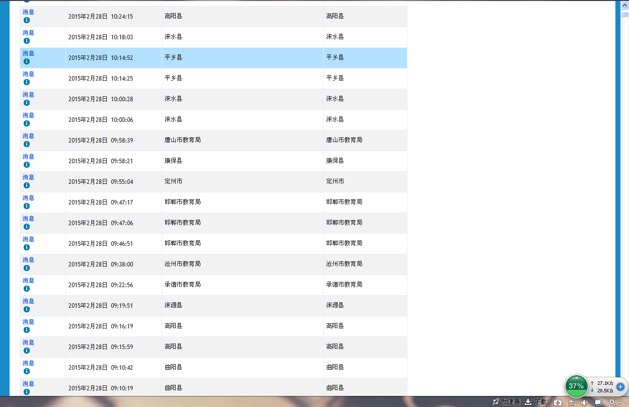Image resolution: width=629 pixels, height=407 pixels.
Task: Open the 下载 download manager
Action: point(536,402)
